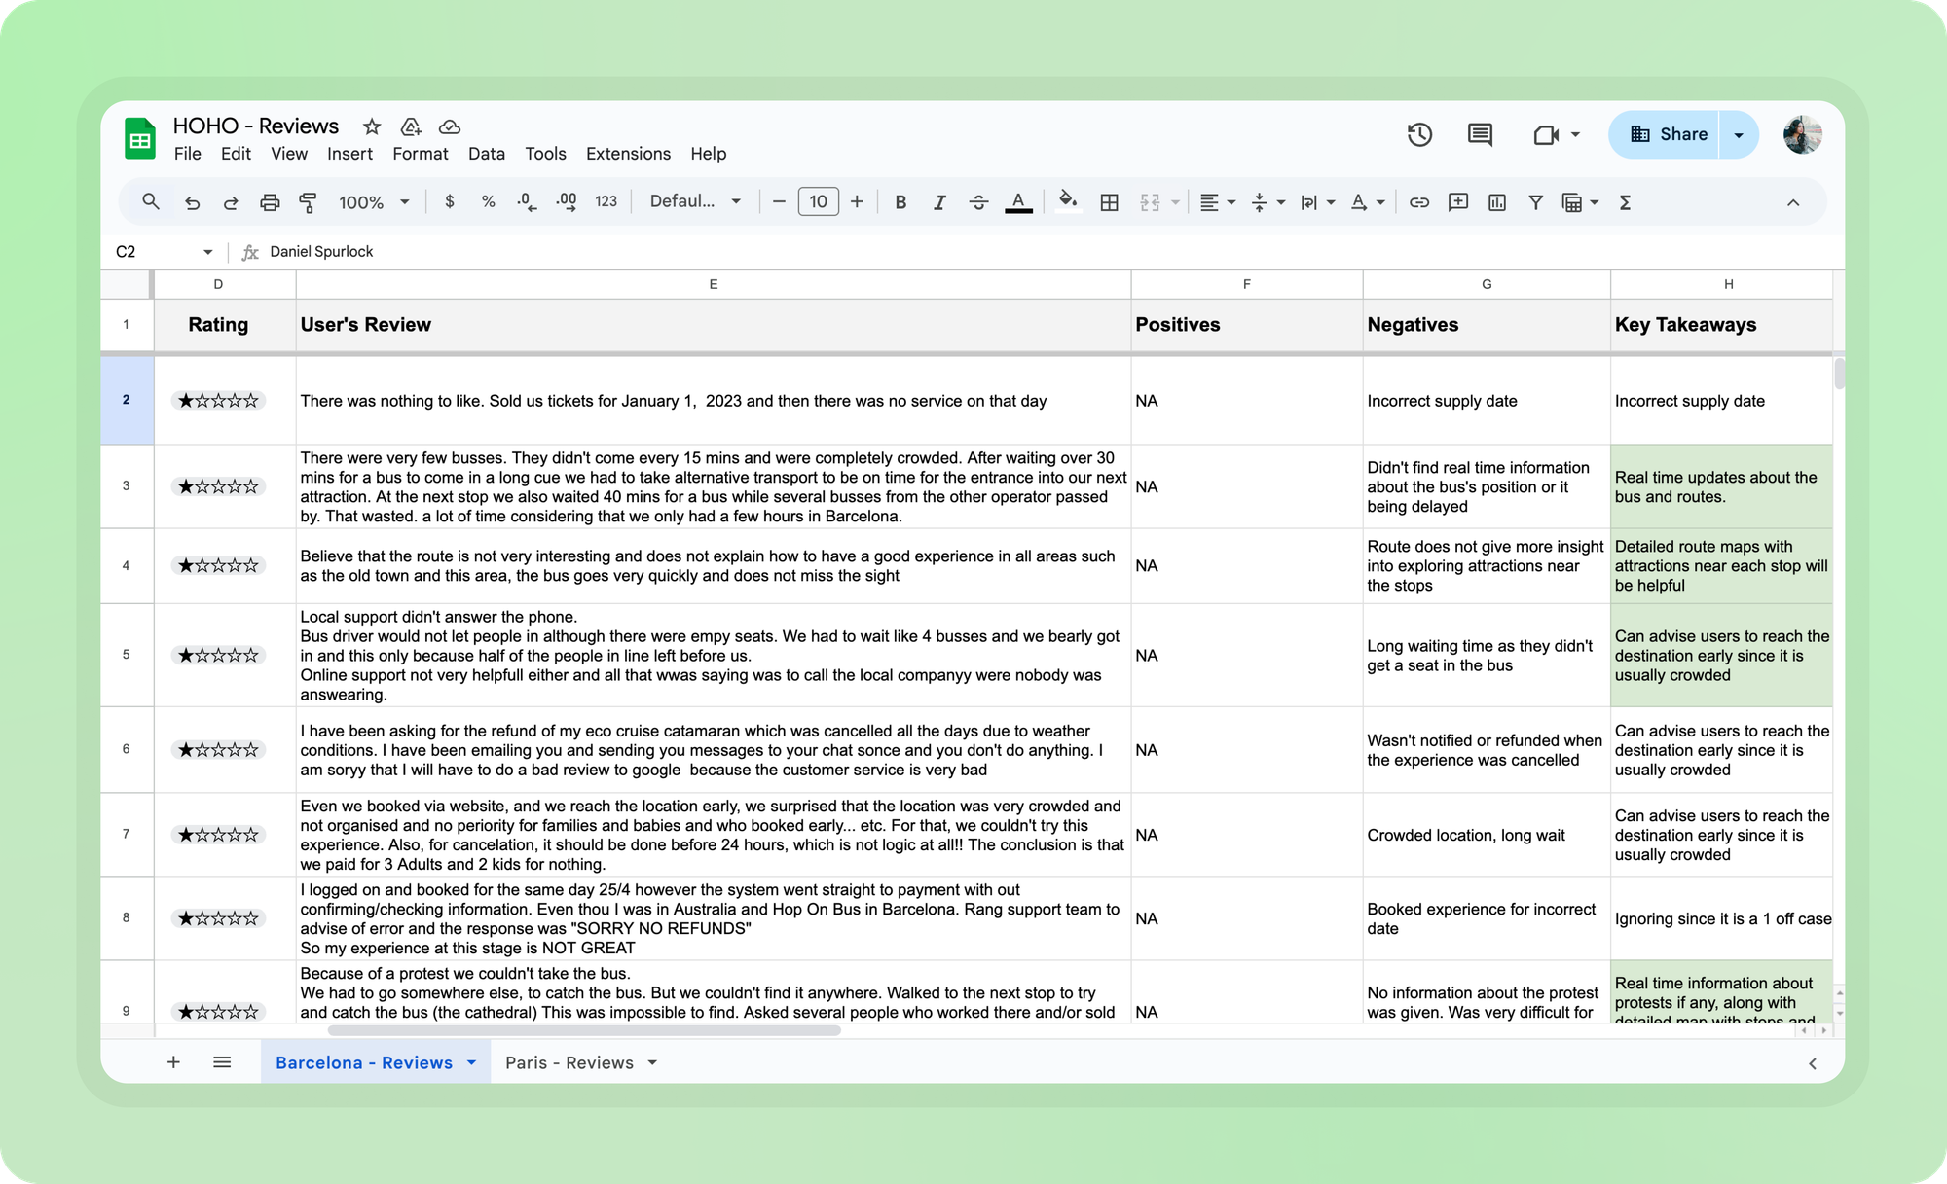Select column E header
1947x1184 pixels.
[x=713, y=284]
